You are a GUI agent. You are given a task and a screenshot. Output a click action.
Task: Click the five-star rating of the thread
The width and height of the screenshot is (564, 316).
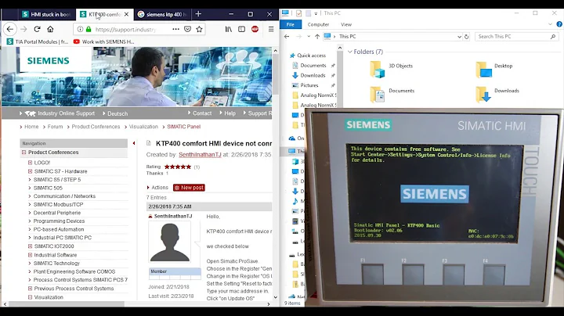(178, 167)
